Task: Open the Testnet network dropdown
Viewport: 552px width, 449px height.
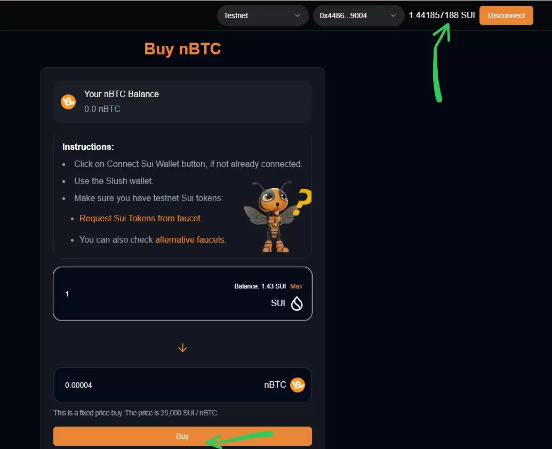Action: 262,15
